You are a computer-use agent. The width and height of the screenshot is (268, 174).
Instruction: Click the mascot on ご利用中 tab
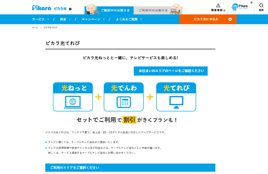176,9
